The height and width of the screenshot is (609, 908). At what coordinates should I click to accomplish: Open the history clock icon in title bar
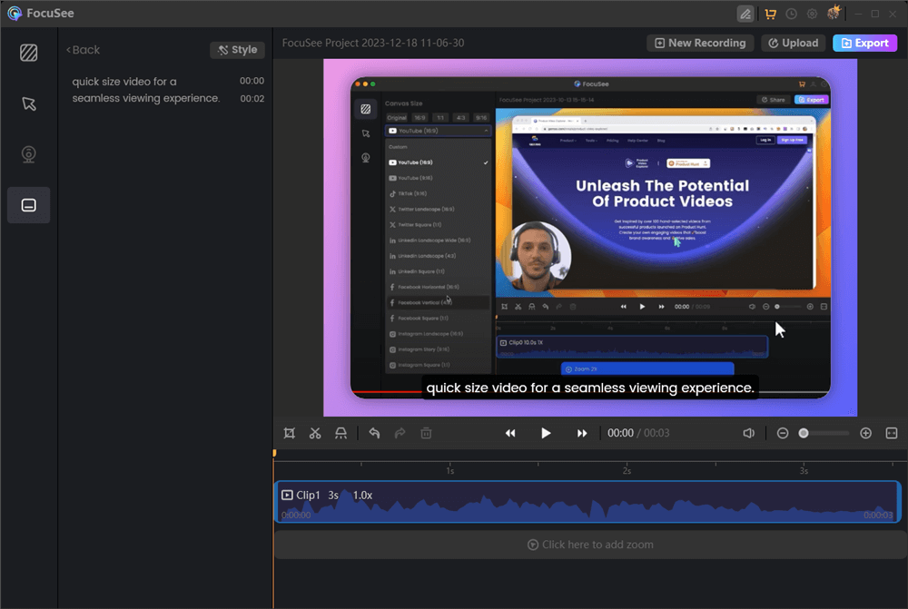(791, 14)
